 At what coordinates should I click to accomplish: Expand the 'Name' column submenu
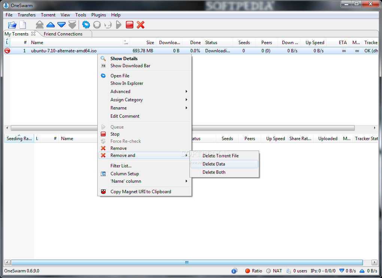pos(145,181)
